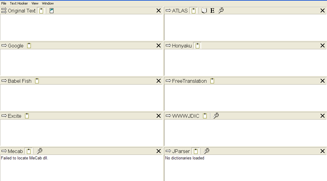The height and width of the screenshot is (181, 327).
Task: Toggle clipboard icon in Babel Fish panel
Action: [37, 81]
